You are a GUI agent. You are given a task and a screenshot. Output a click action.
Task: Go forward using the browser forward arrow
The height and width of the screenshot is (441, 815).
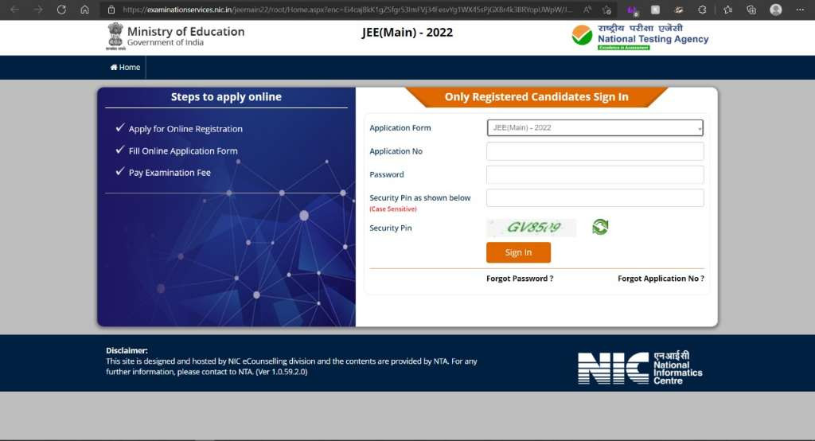(38, 10)
